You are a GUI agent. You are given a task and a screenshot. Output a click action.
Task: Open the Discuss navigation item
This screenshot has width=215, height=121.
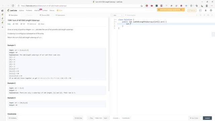(52, 10)
